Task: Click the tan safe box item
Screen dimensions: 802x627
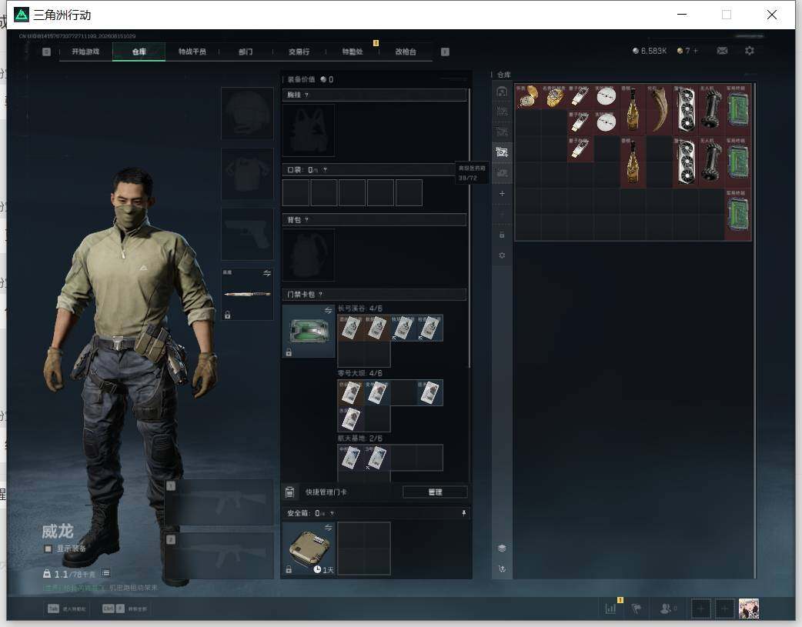Action: tap(309, 549)
